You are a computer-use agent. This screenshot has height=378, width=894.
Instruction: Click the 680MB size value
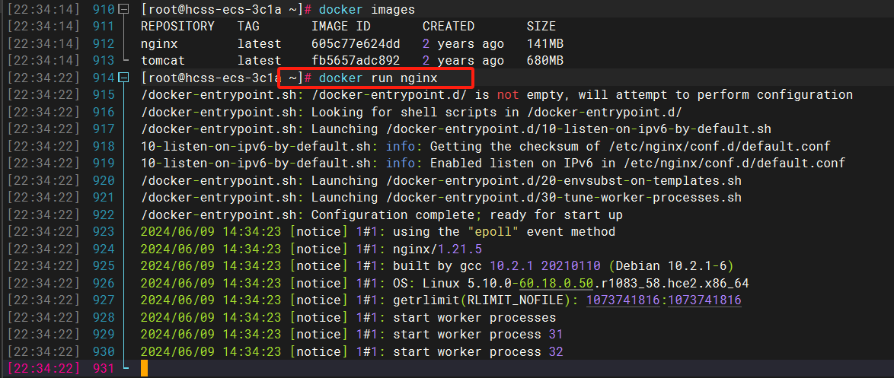point(545,61)
